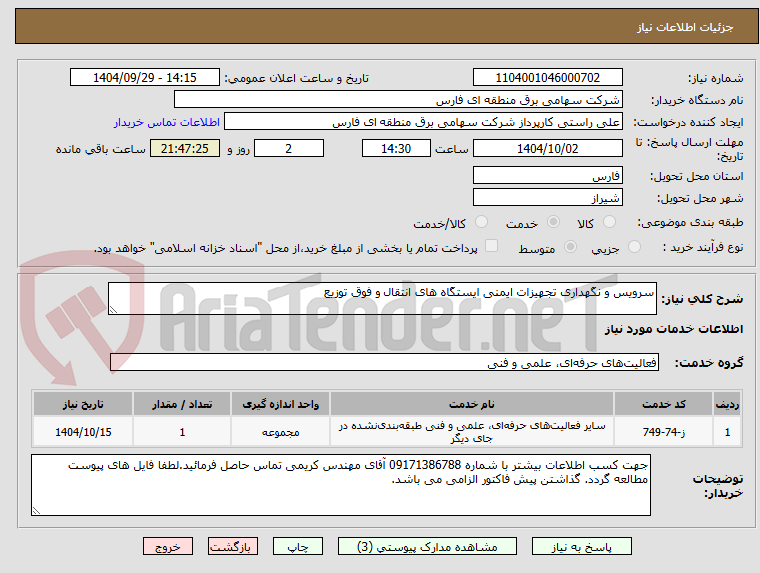Click the جزئیات اطلاعات نیاز header title
Screen dimensions: 760x573
[685, 27]
